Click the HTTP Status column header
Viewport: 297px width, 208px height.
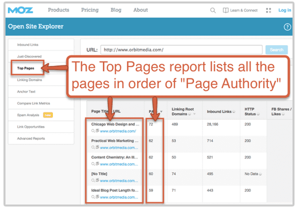(x=250, y=111)
